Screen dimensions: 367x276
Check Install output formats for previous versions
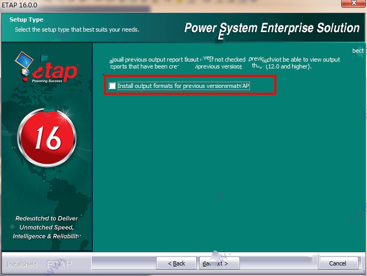(112, 86)
